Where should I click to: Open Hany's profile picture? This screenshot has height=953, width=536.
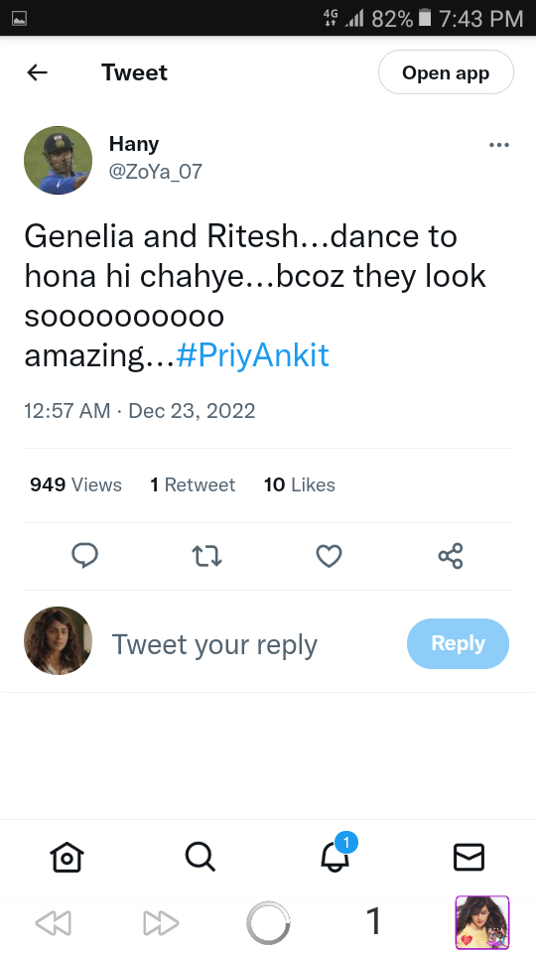(x=58, y=161)
